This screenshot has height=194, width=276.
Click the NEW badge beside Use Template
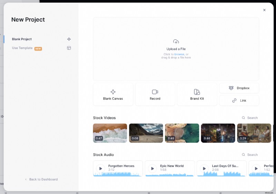(38, 49)
